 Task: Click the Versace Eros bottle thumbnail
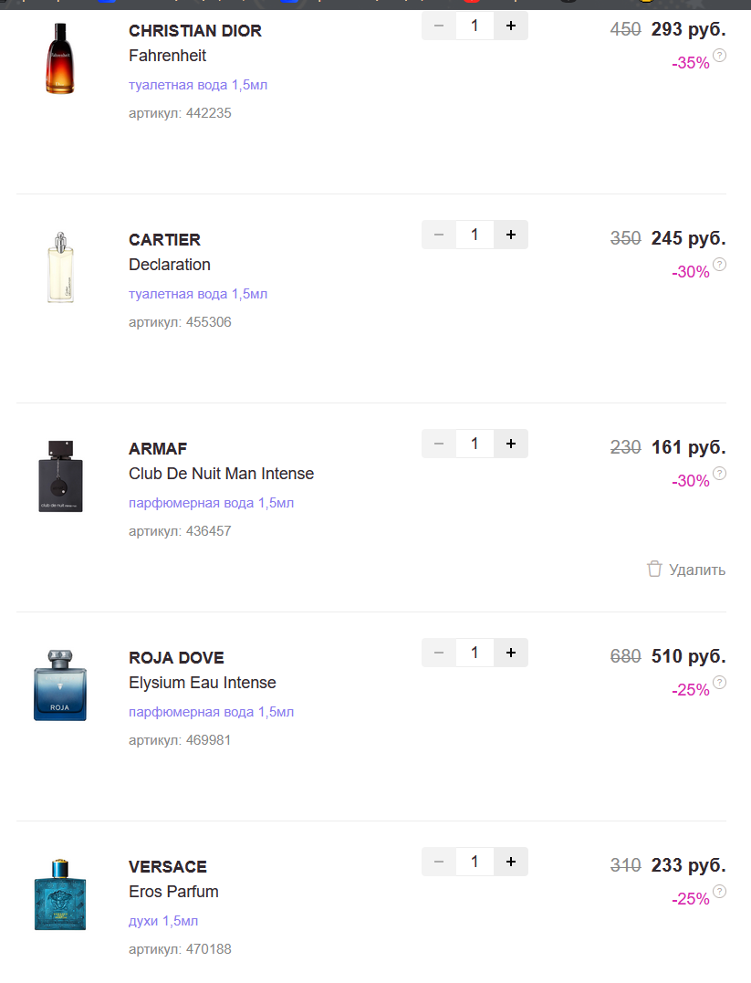pyautogui.click(x=60, y=894)
